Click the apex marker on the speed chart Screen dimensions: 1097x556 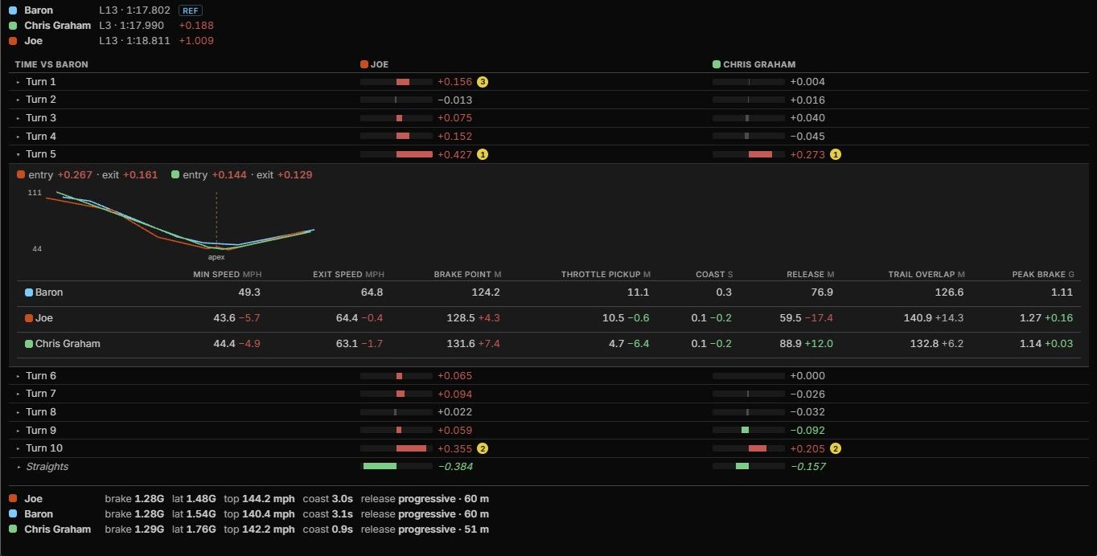point(216,257)
